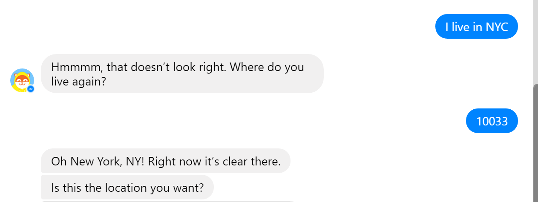Click the Messenger badge on the avatar
This screenshot has width=538, height=202.
tap(31, 88)
